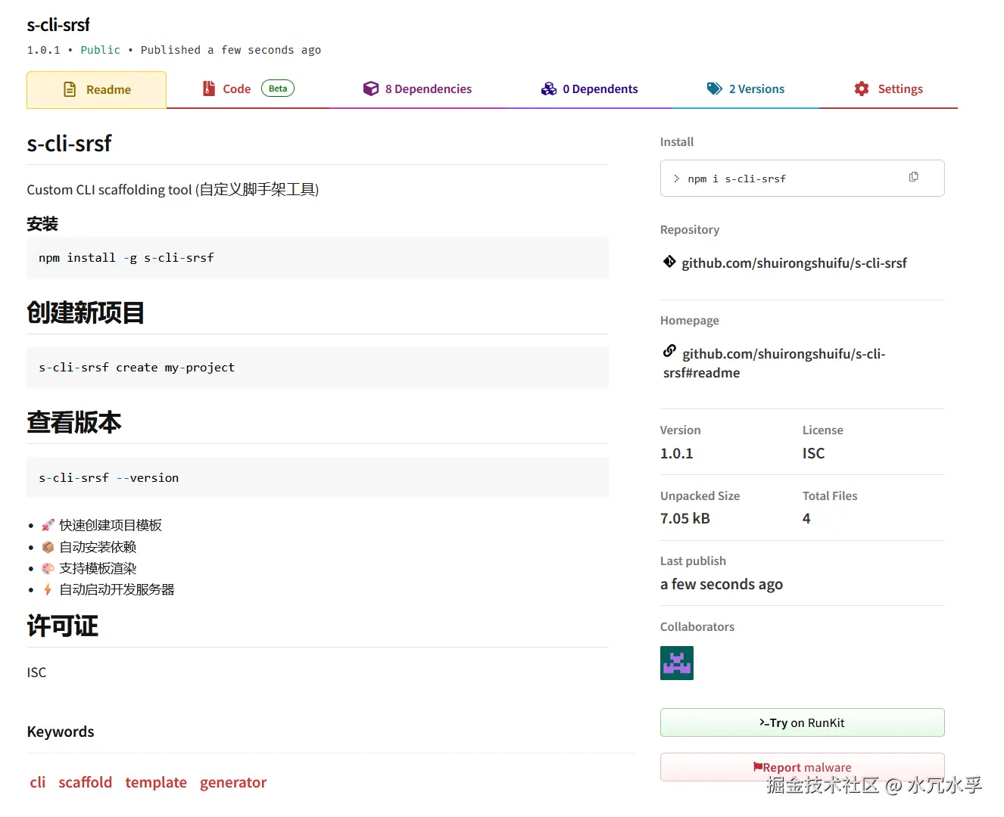Click the 7.05 kB unpacked size value
The width and height of the screenshot is (1004, 817).
(685, 518)
